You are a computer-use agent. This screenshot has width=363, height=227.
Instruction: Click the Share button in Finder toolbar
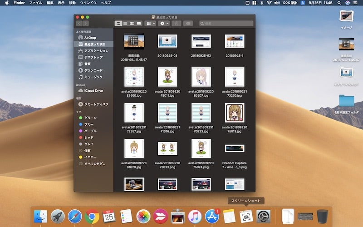[x=177, y=23]
